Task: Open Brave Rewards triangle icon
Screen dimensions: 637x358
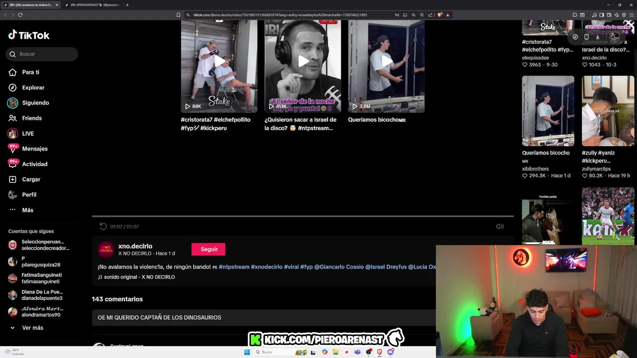Action: 447,15
